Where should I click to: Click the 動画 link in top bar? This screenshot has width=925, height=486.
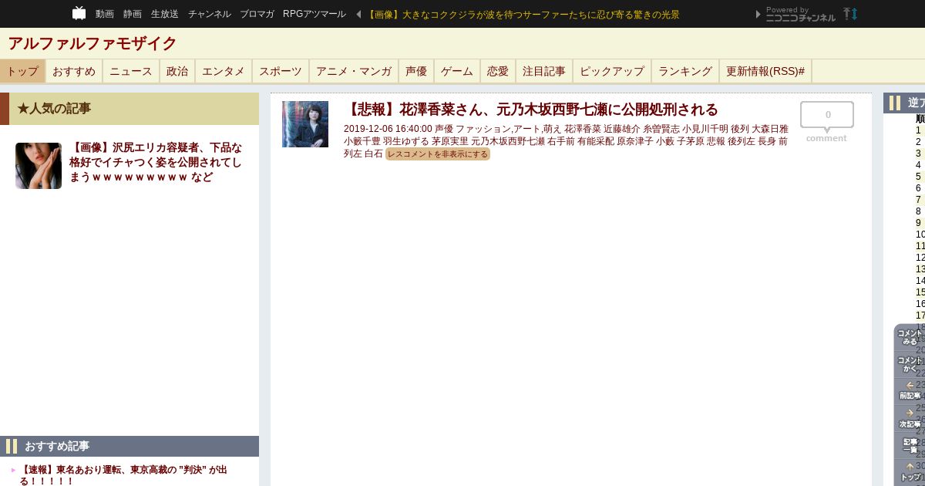tap(105, 14)
